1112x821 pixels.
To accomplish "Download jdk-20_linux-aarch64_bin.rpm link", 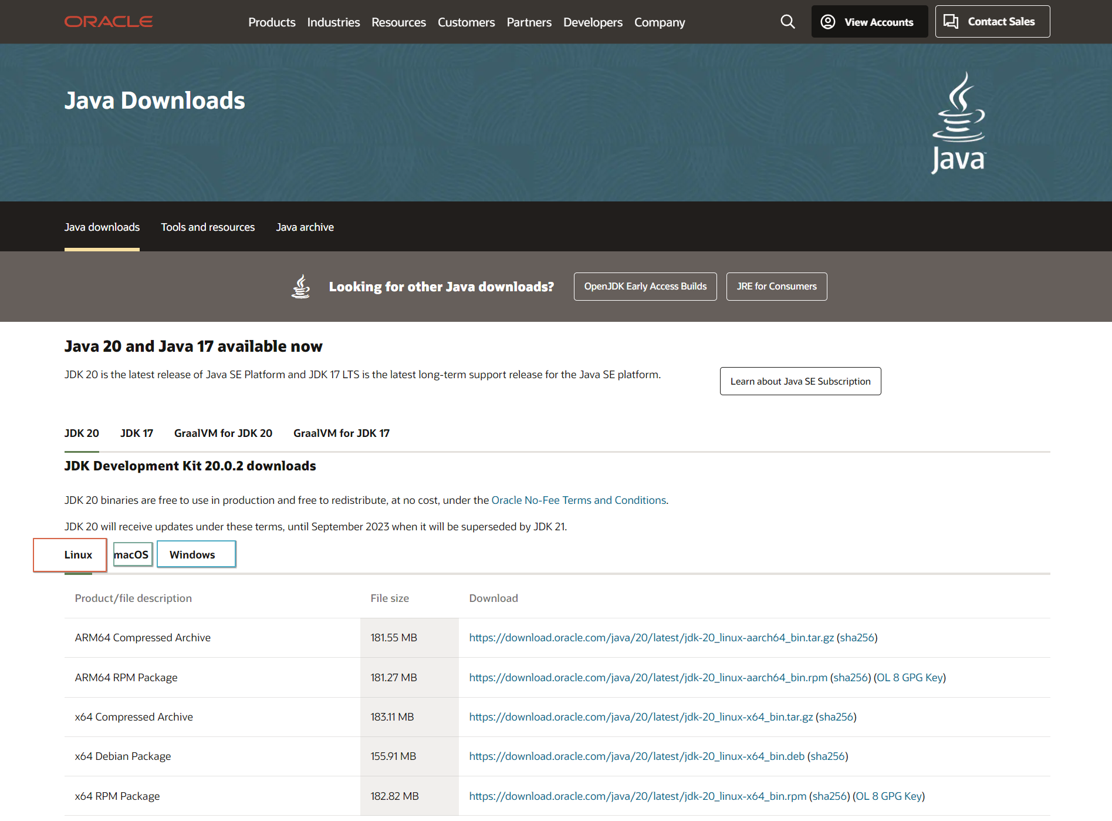I will point(648,678).
